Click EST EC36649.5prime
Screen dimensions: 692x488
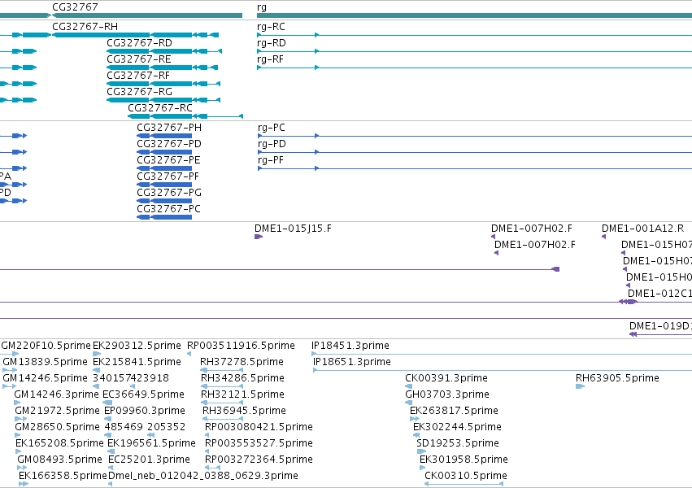[x=143, y=394]
